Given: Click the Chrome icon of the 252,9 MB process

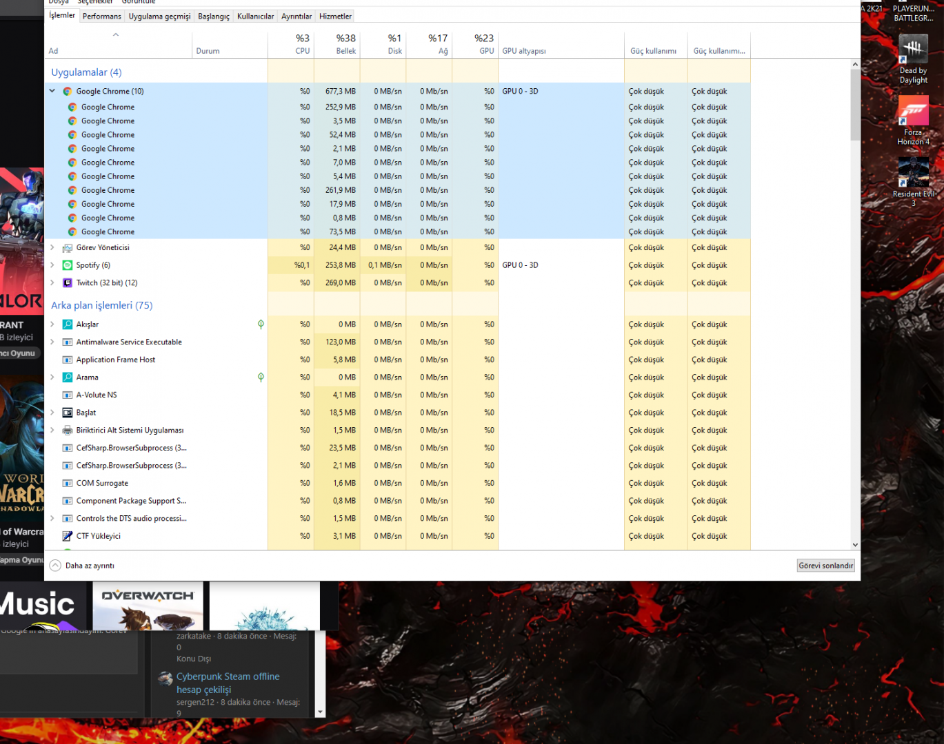Looking at the screenshot, I should pyautogui.click(x=72, y=107).
